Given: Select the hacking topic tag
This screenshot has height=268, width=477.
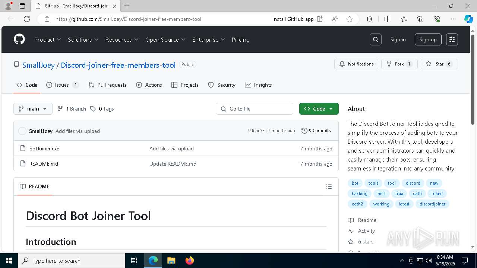Looking at the screenshot, I should coord(360,194).
